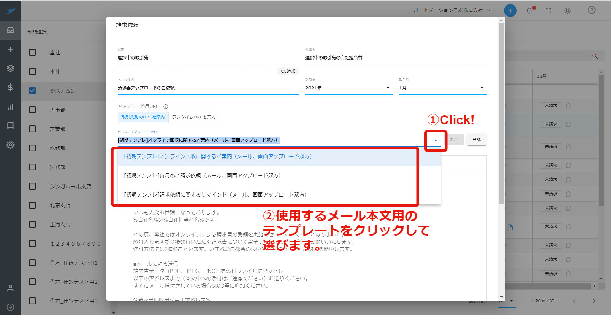This screenshot has height=315, width=611.
Task: Open the bar chart reports icon
Action: [x=11, y=107]
